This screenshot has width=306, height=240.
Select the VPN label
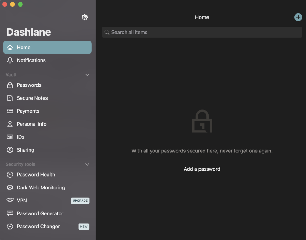pyautogui.click(x=22, y=201)
